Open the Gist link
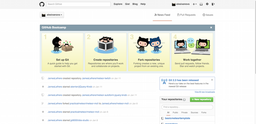Image resolution: width=256 pixels, height=124 pixels. (x=127, y=4)
